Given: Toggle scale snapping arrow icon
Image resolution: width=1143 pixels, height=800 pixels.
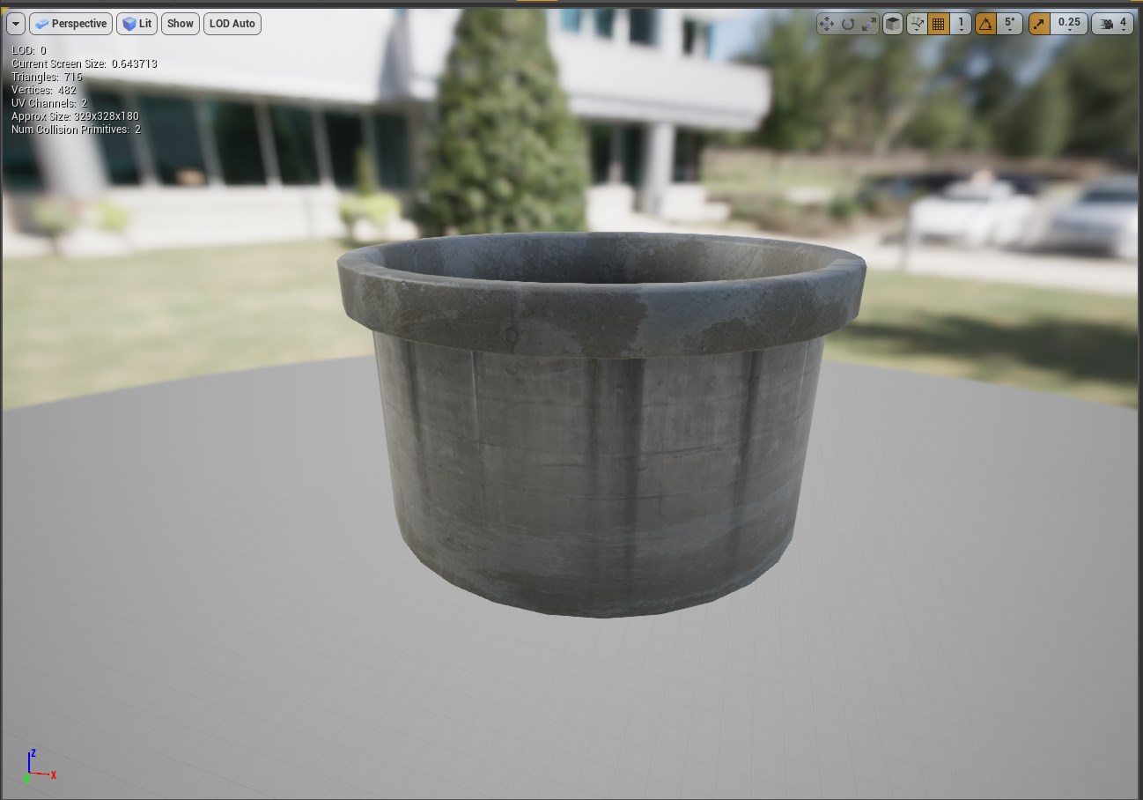Looking at the screenshot, I should pyautogui.click(x=1039, y=24).
